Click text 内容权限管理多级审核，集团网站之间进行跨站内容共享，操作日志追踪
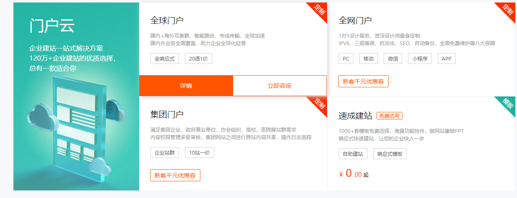The width and height of the screenshot is (517, 198). click(x=231, y=137)
